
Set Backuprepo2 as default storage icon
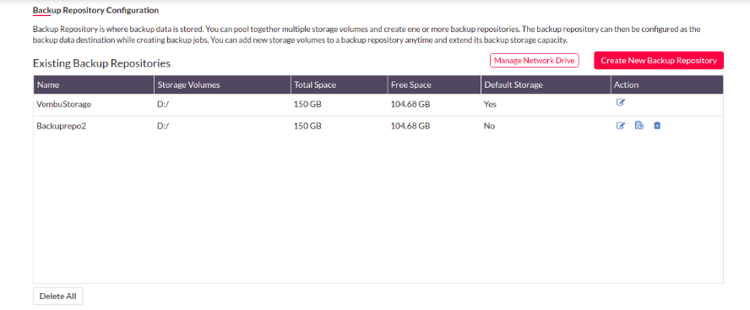coord(639,126)
